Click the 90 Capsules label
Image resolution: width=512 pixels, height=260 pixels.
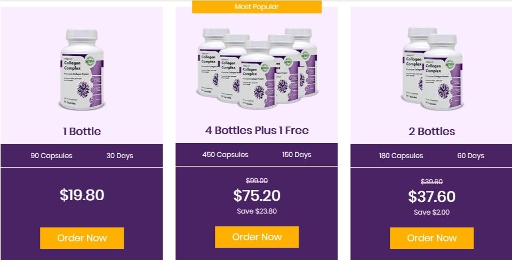point(52,156)
